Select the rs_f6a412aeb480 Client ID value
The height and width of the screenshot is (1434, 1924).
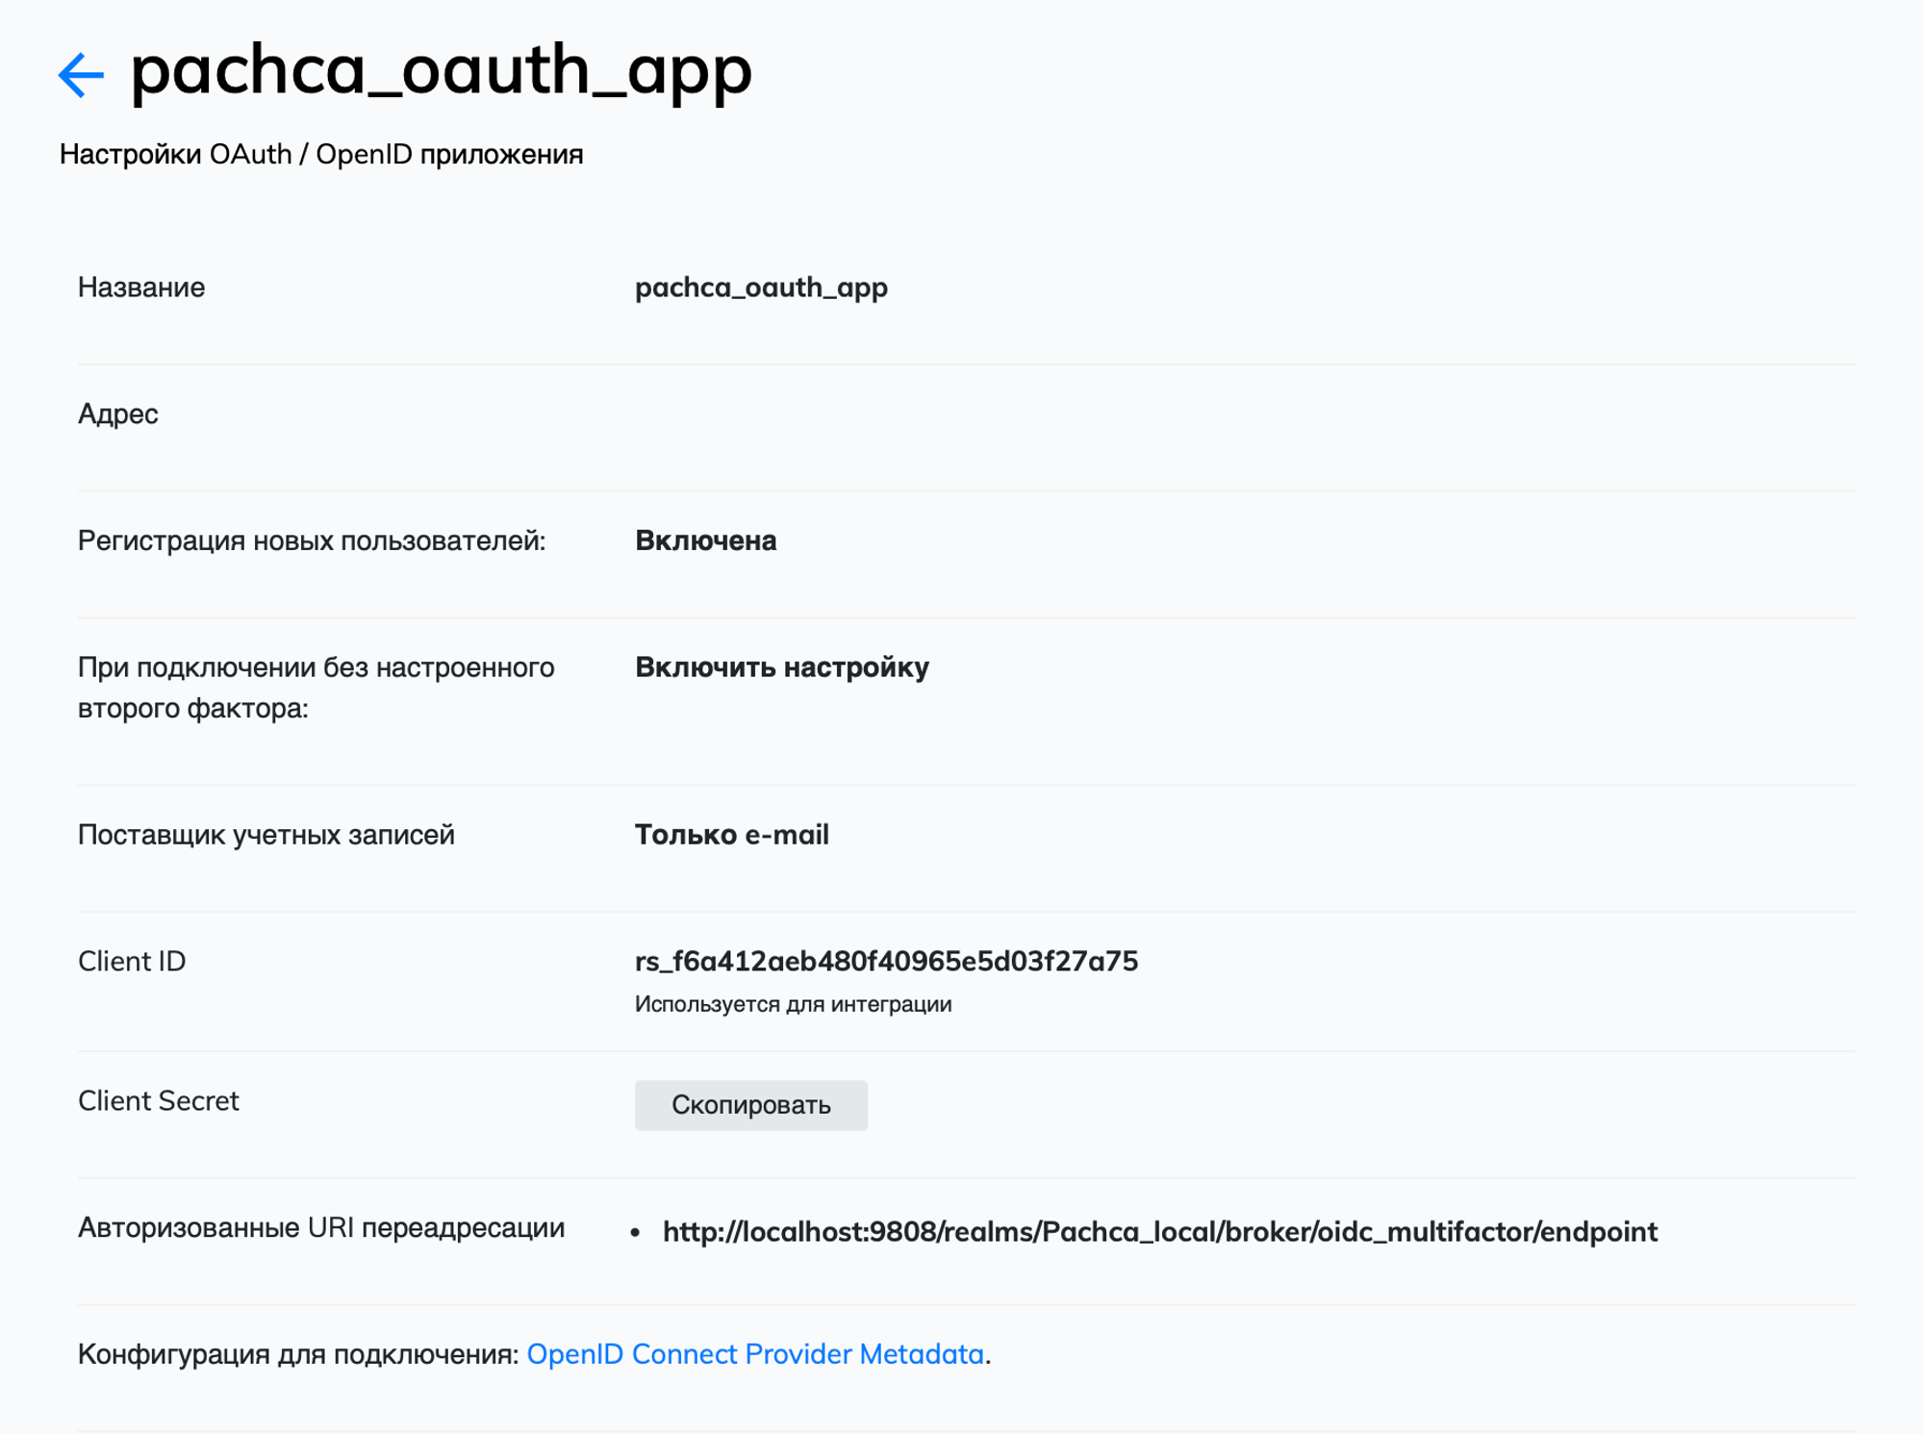pyautogui.click(x=886, y=962)
